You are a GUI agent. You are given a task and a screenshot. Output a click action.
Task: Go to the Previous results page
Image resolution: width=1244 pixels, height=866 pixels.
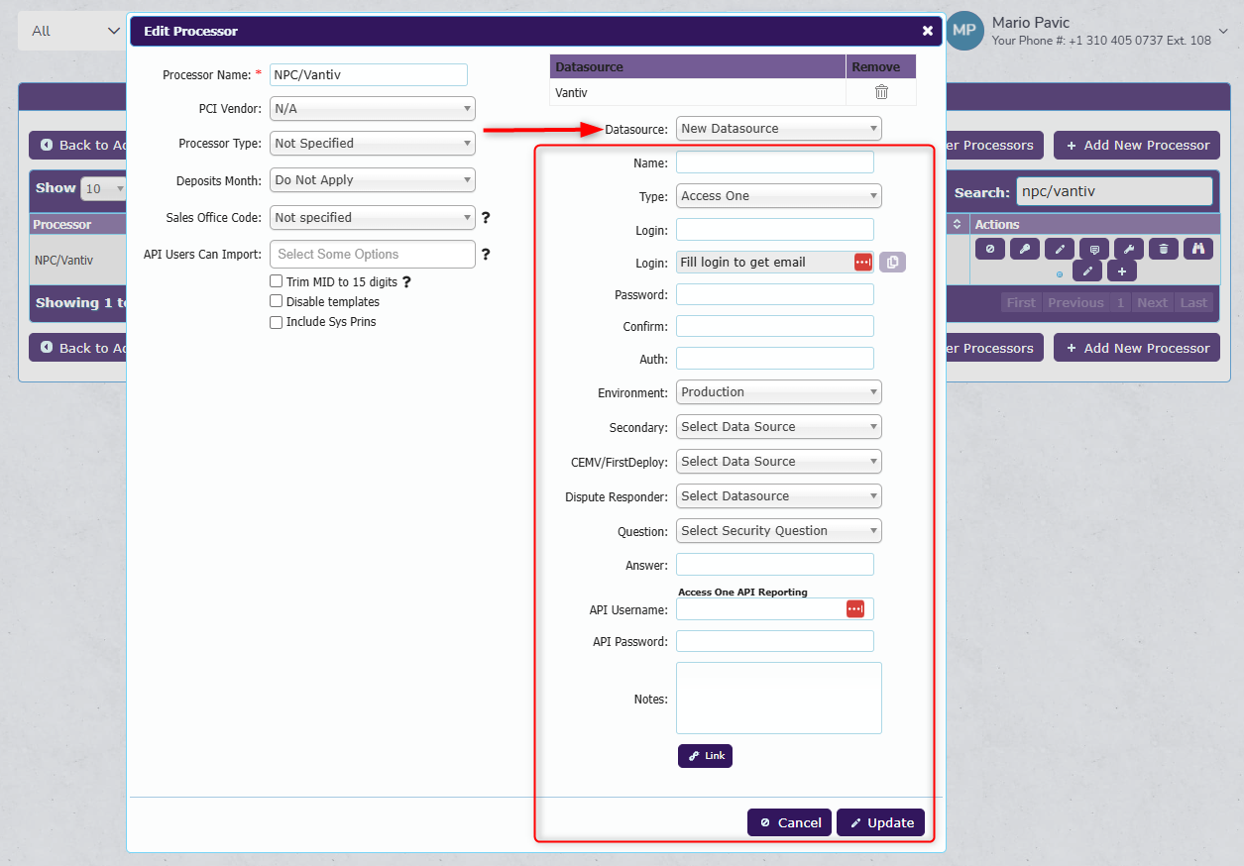(1075, 303)
